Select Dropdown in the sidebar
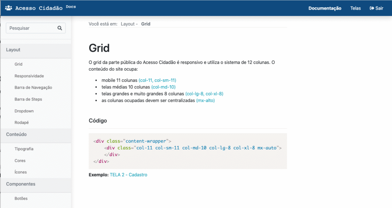392x208 pixels. click(24, 111)
